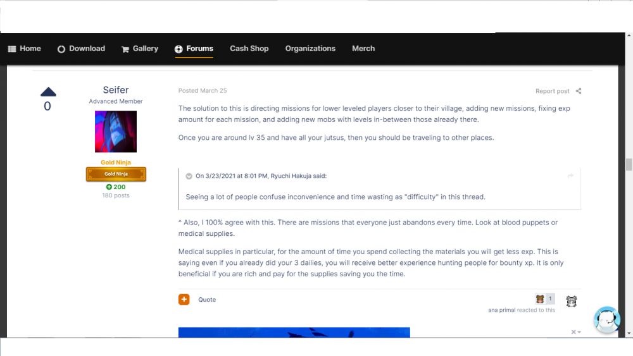Open the headset support chat bubble
Viewport: 633px width, 356px height.
click(x=606, y=320)
